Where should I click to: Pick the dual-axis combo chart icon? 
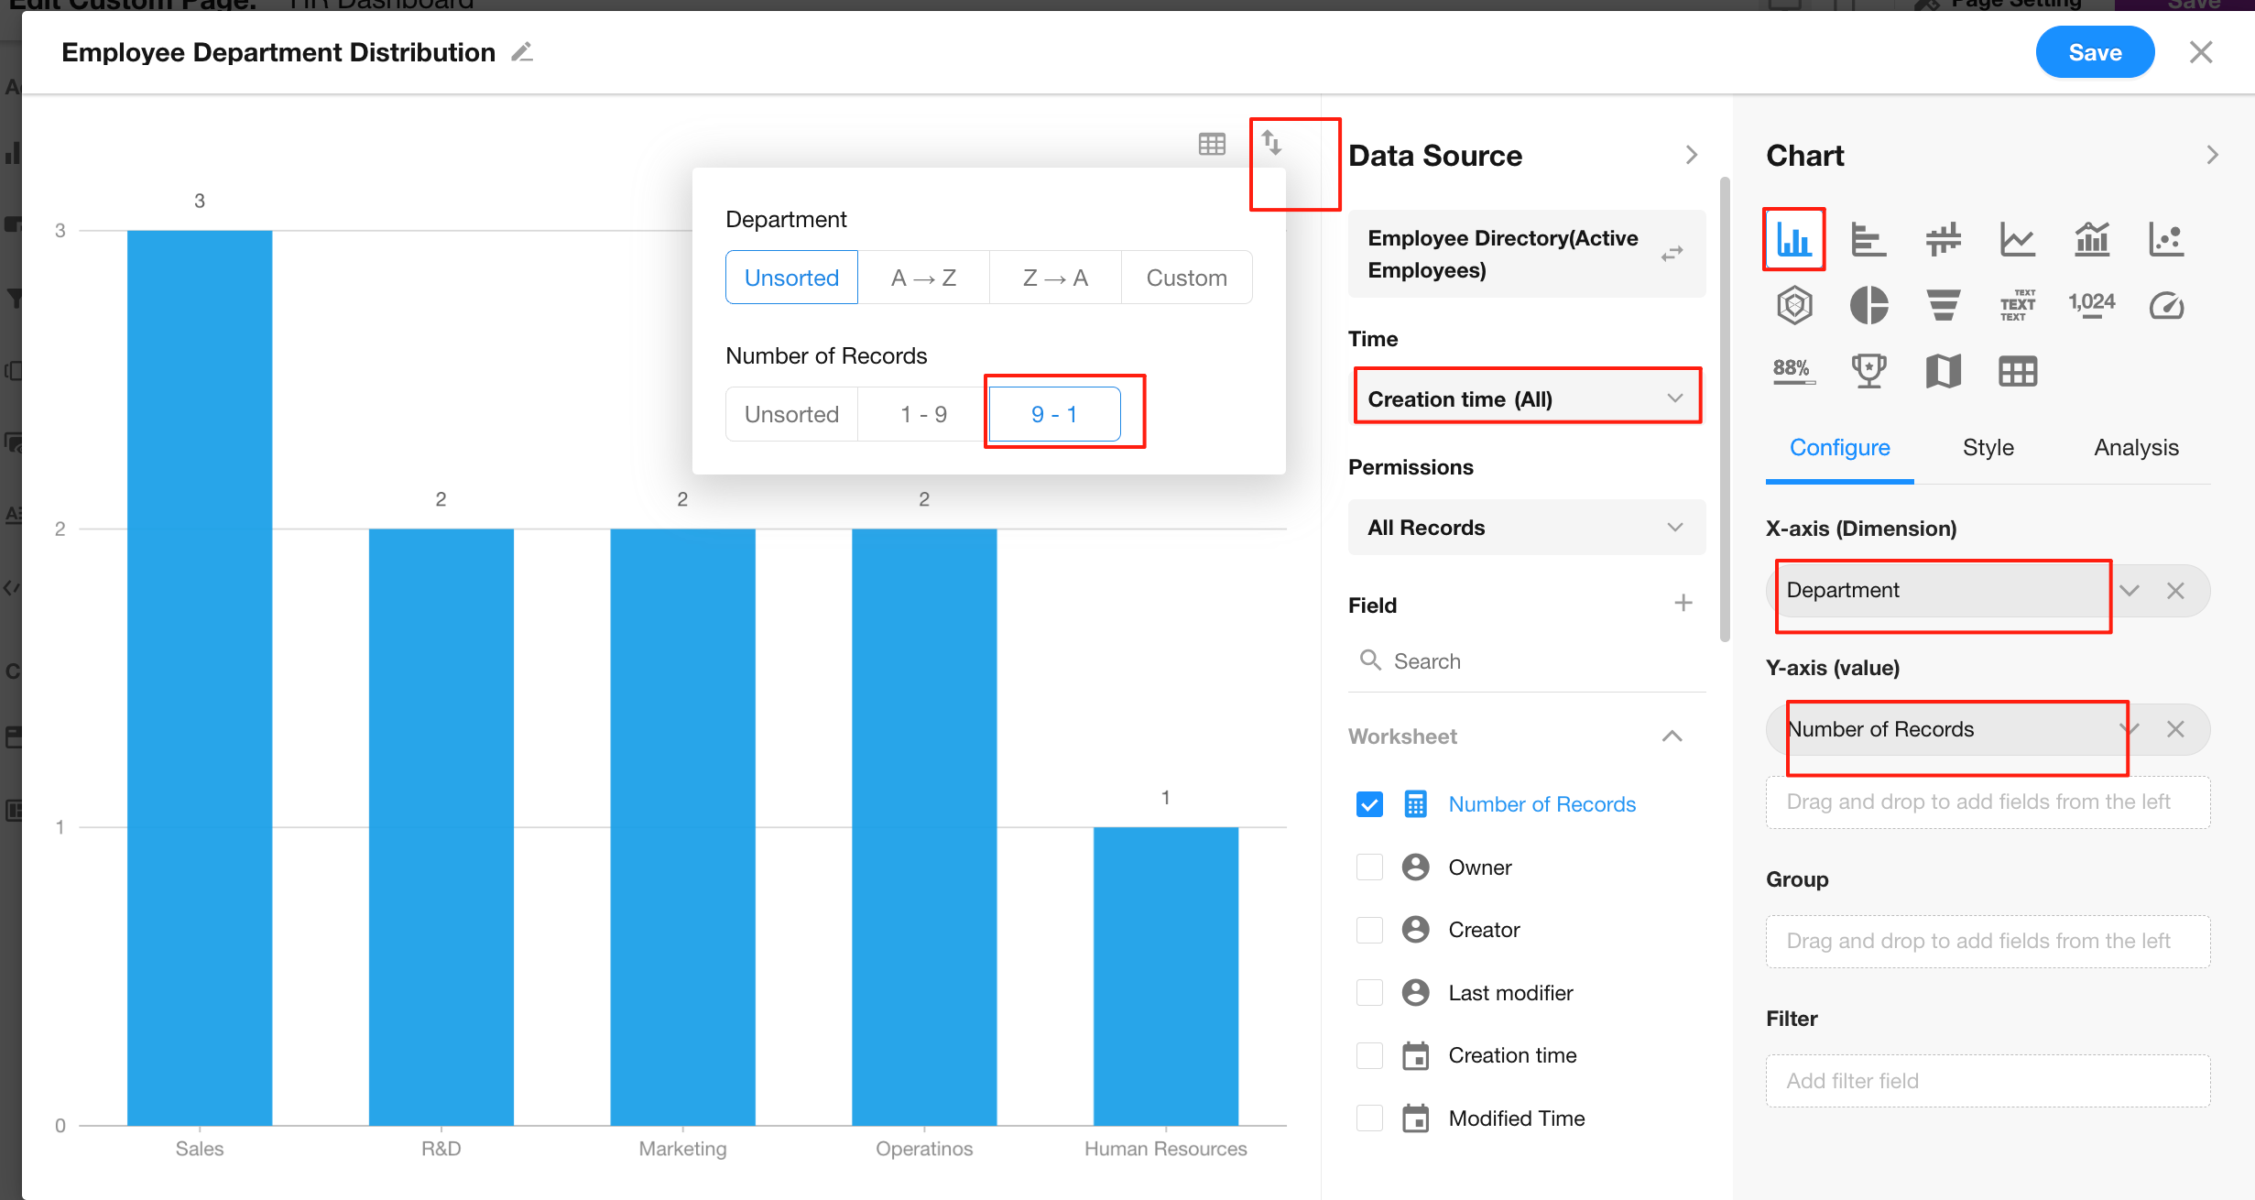2092,240
